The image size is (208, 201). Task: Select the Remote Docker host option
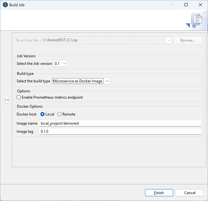[59, 114]
